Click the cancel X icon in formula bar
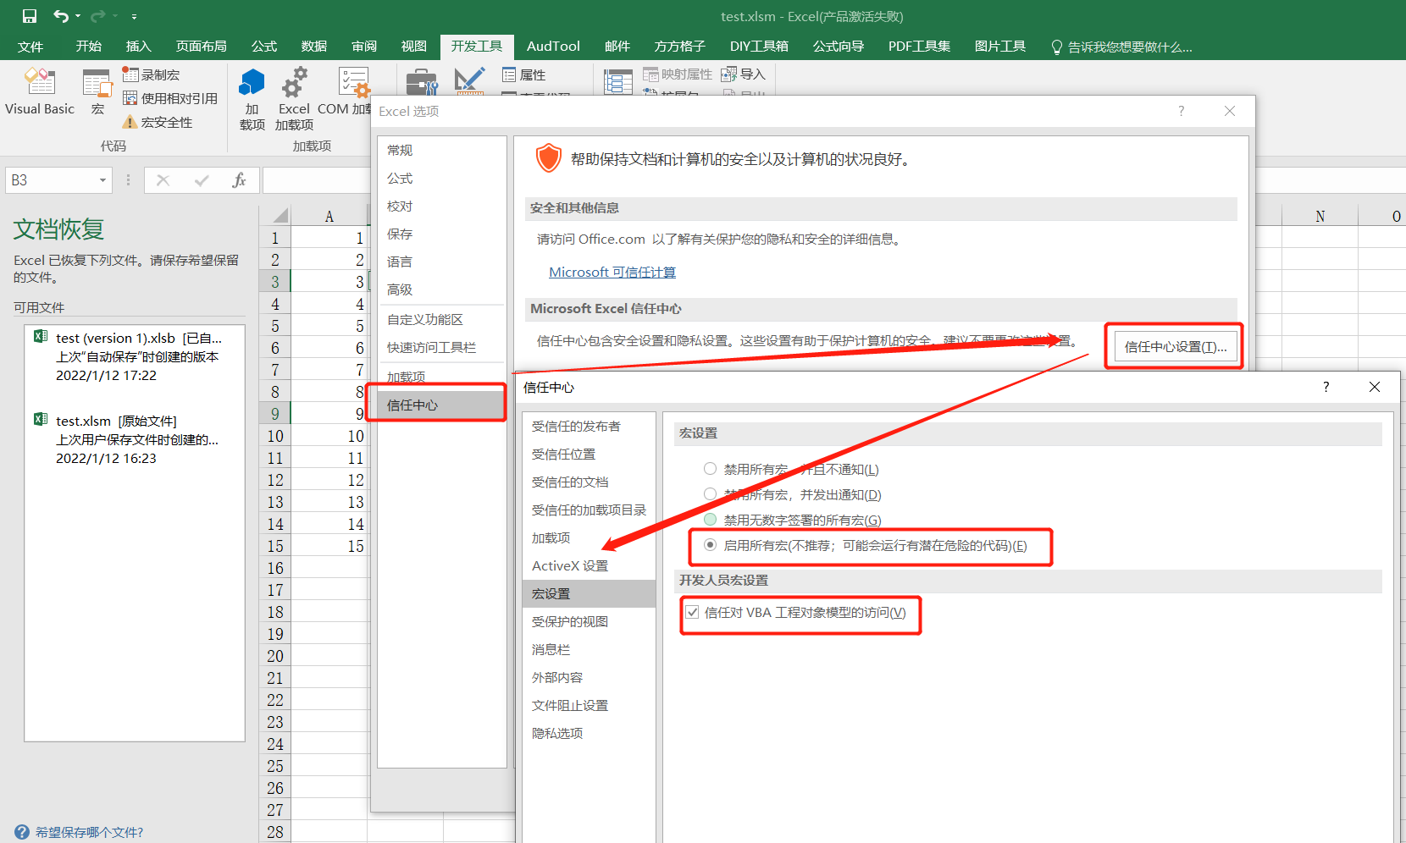The height and width of the screenshot is (843, 1406). pos(163,180)
